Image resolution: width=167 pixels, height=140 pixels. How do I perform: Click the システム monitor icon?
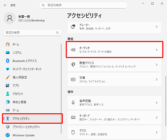tap(8, 52)
